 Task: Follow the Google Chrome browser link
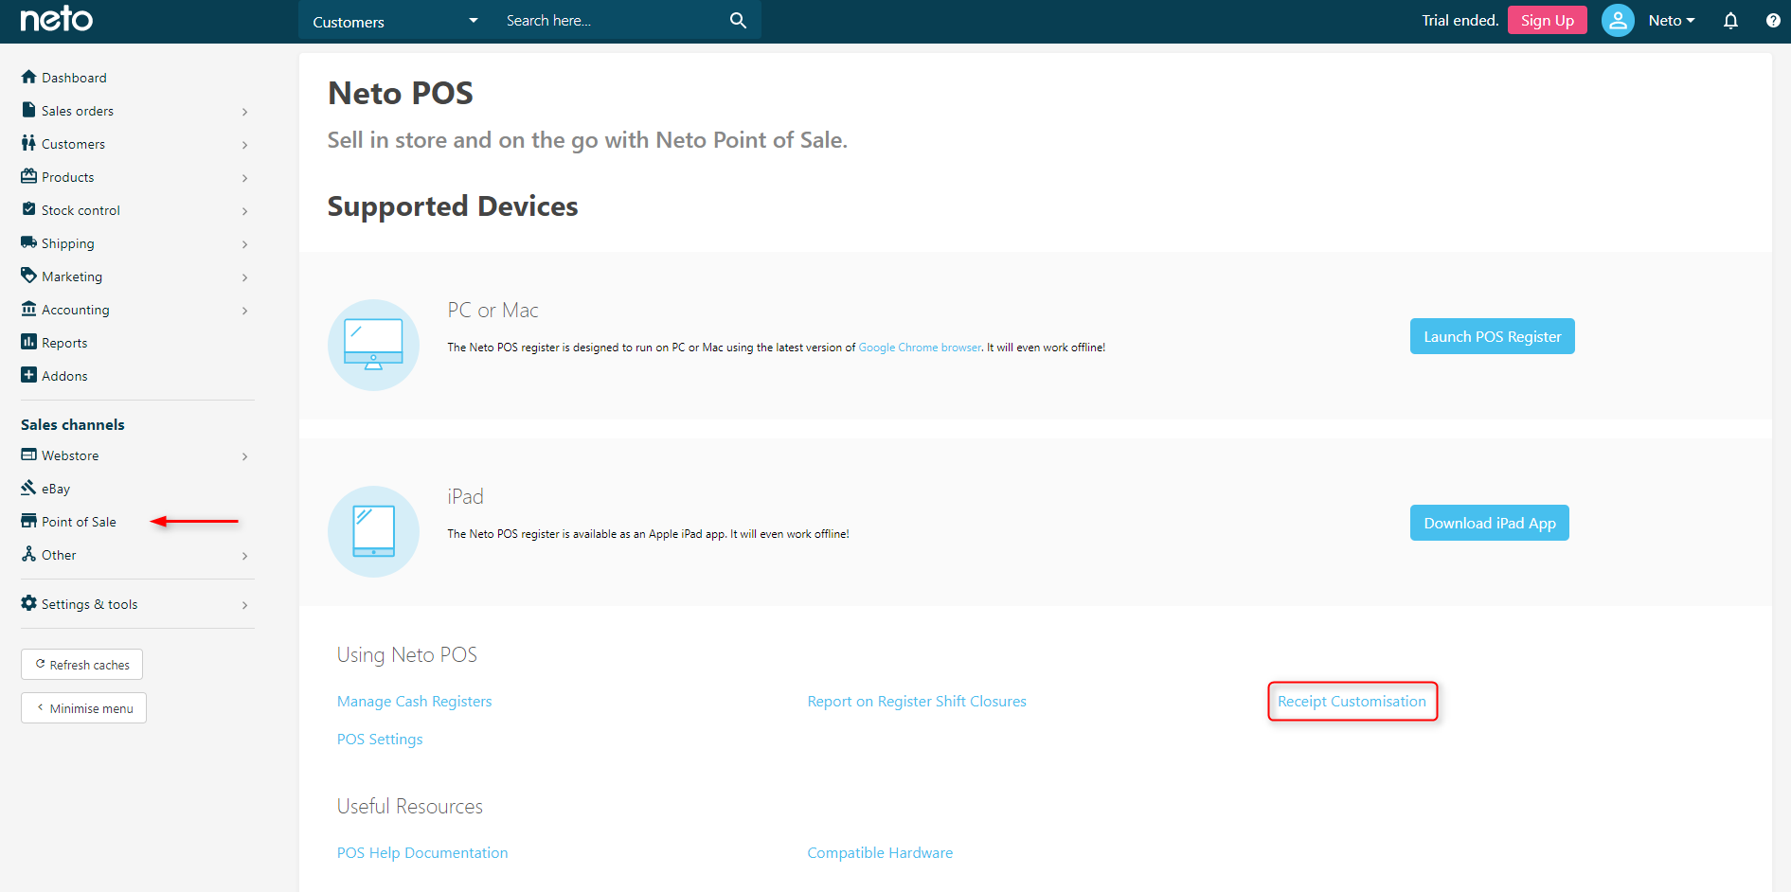[920, 348]
